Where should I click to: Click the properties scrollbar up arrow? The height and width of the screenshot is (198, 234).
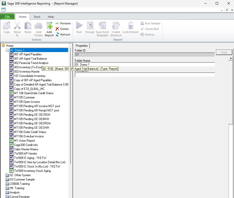[231, 58]
